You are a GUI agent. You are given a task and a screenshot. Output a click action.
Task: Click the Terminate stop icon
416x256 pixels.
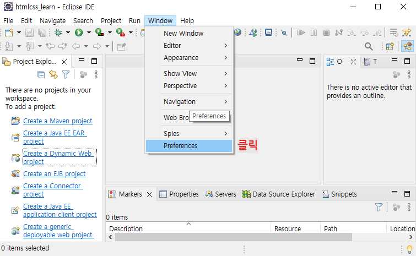(x=326, y=32)
